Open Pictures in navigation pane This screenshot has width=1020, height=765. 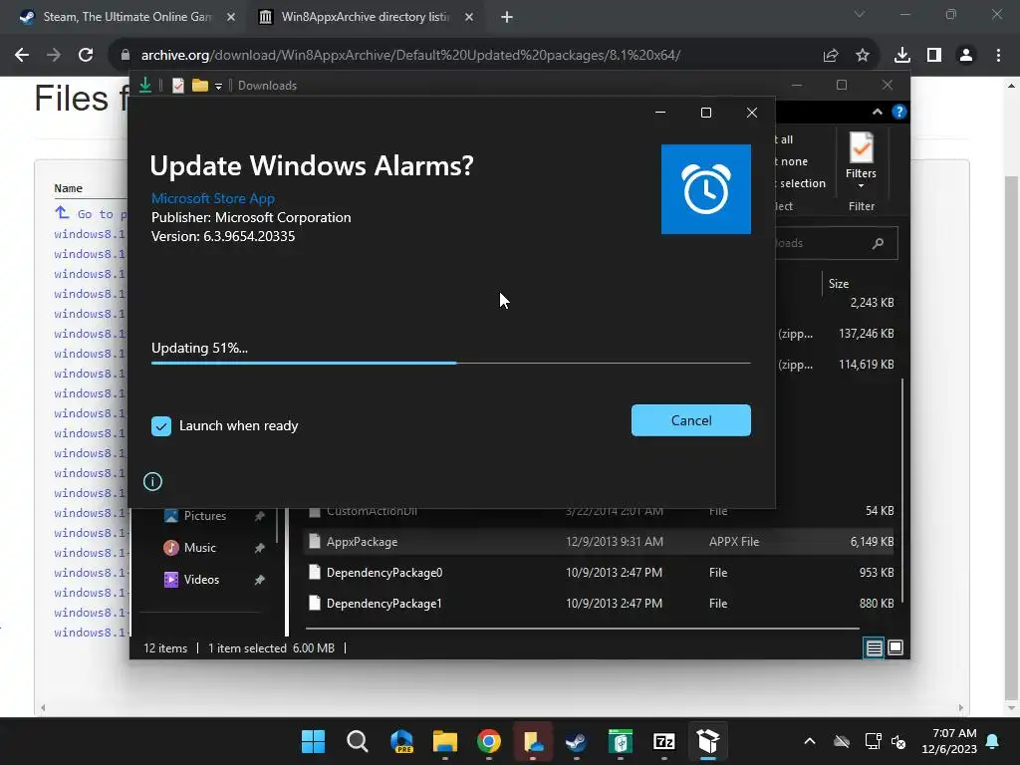(x=205, y=516)
